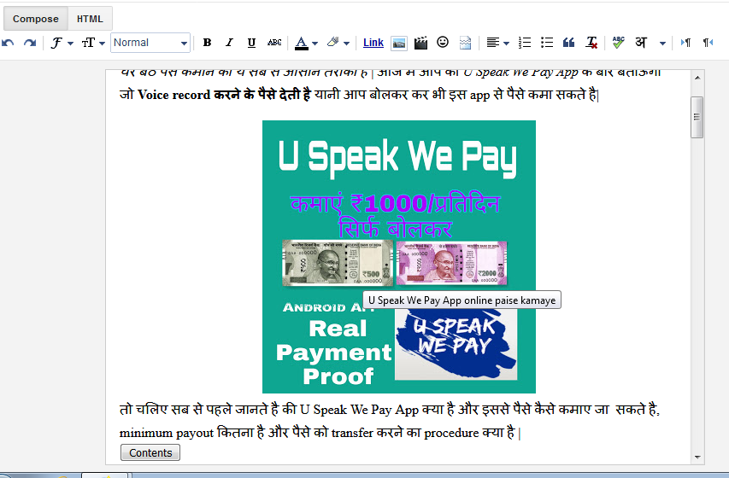
Task: Toggle italic formatting
Action: pos(229,43)
